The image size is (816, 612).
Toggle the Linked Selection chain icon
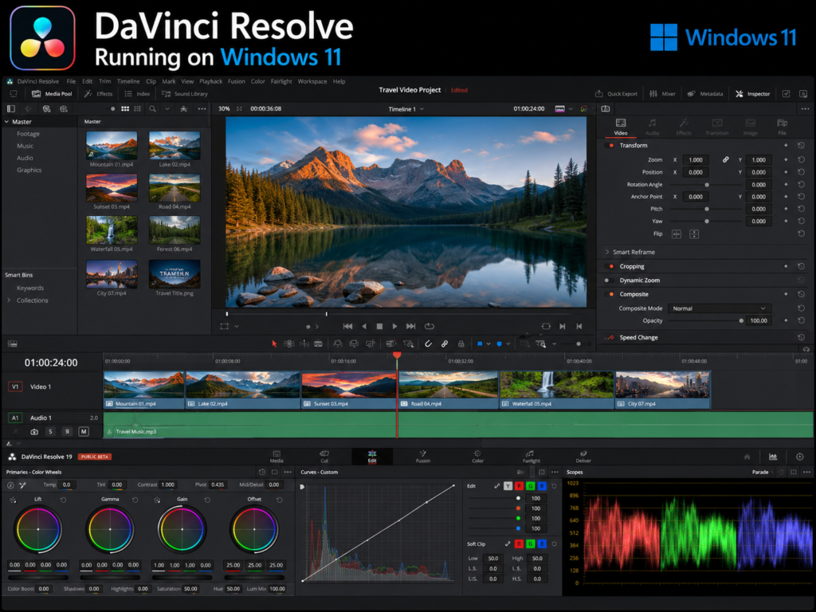[x=445, y=344]
